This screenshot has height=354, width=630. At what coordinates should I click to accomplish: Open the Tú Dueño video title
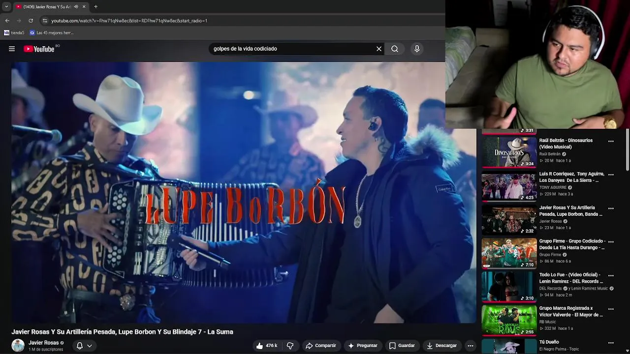pos(549,342)
